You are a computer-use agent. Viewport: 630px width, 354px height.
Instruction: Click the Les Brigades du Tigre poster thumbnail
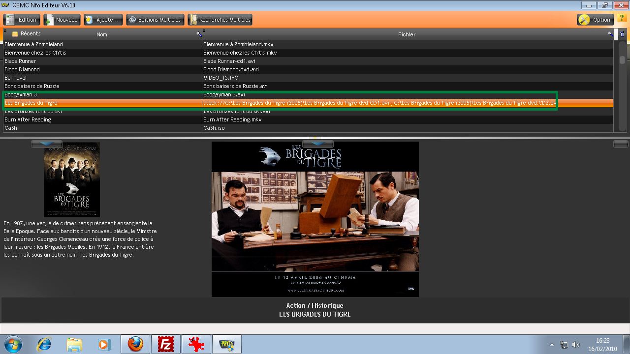click(72, 179)
